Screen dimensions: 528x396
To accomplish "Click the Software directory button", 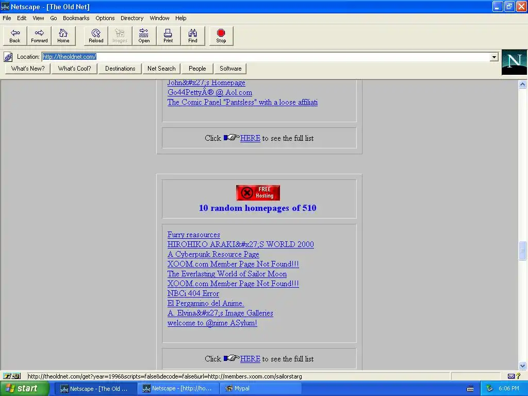I will coord(230,69).
